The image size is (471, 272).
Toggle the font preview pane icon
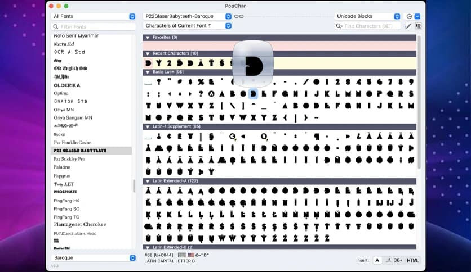[418, 26]
